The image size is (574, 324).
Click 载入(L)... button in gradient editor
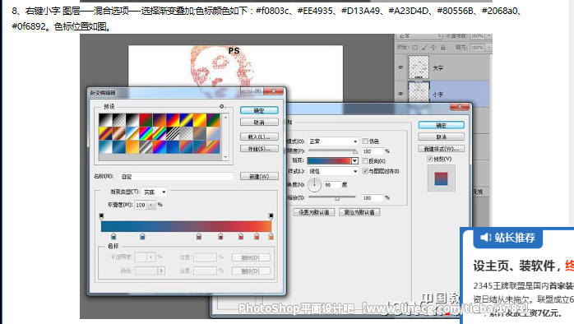click(x=259, y=137)
